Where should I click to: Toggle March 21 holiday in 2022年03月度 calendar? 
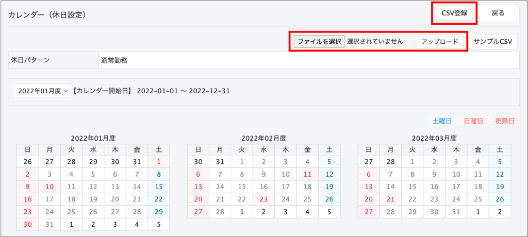(390, 199)
